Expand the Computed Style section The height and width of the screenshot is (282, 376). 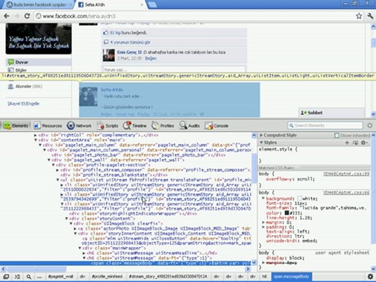262,136
